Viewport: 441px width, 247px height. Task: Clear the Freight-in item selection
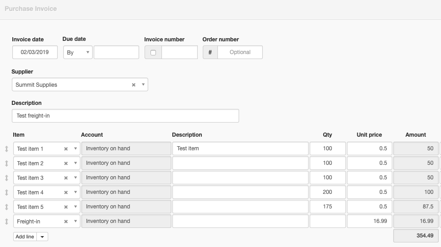coord(66,222)
